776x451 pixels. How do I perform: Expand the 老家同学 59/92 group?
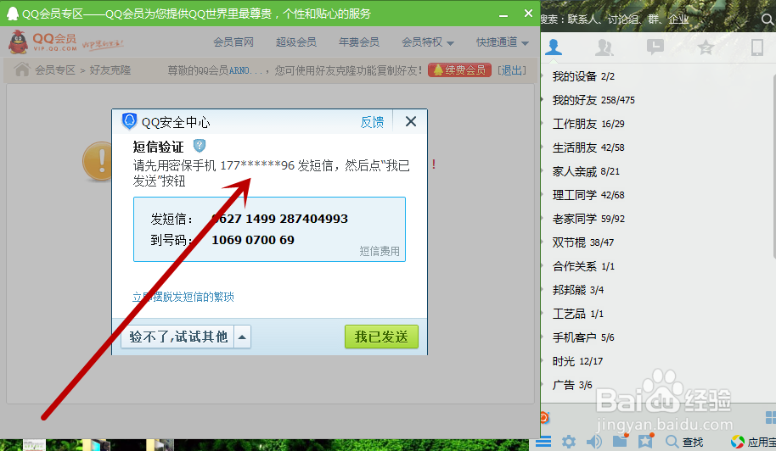[588, 219]
